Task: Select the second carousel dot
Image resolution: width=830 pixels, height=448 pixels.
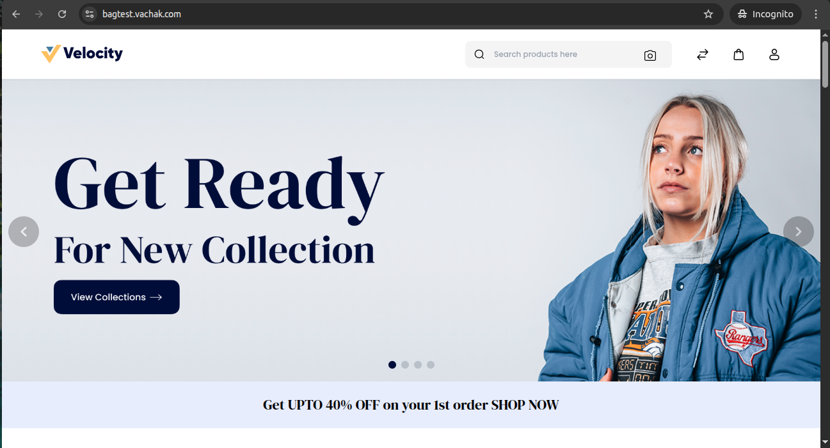Action: click(405, 365)
